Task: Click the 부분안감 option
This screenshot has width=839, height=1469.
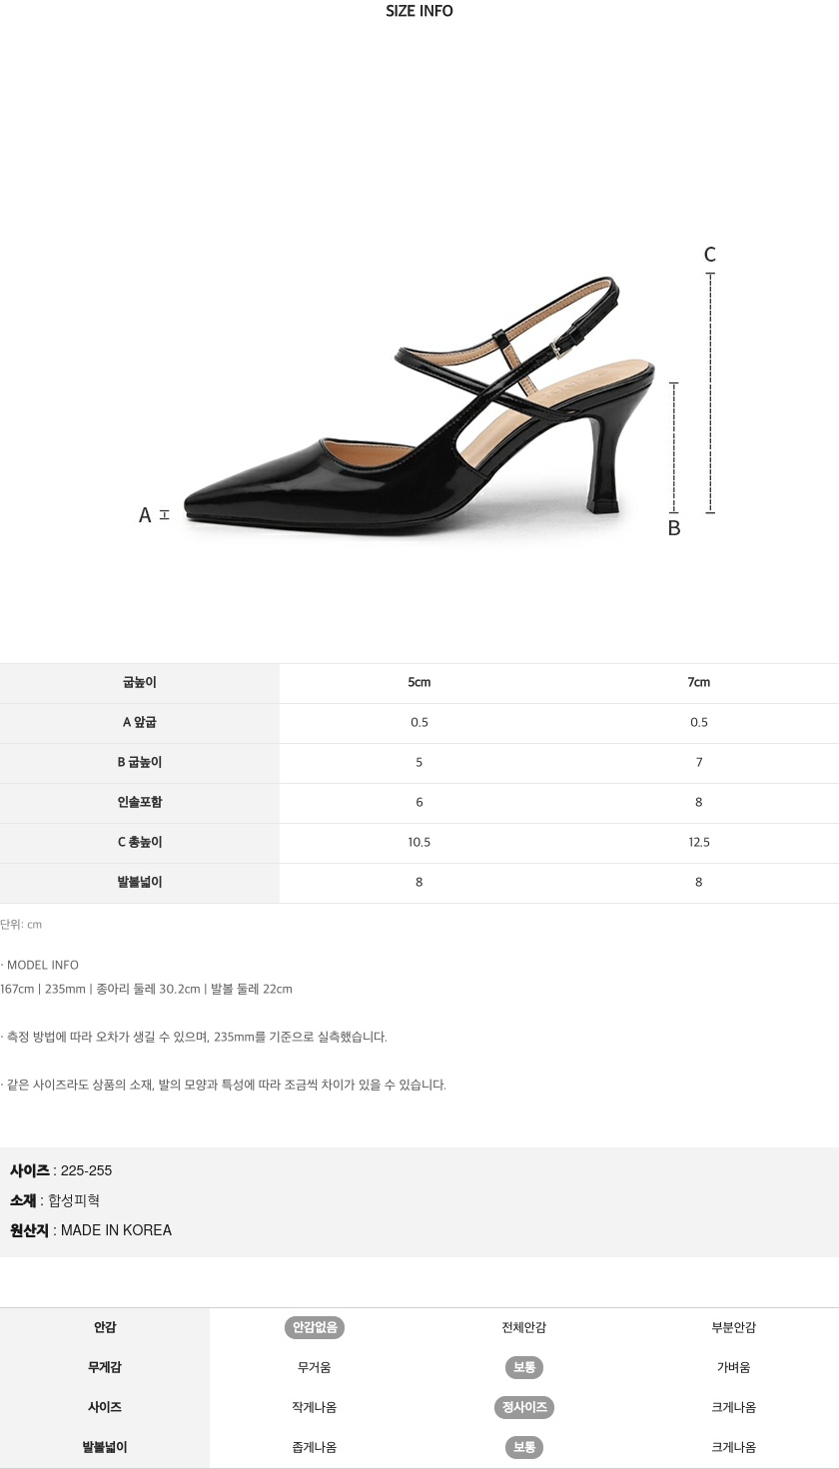Action: 734,1327
